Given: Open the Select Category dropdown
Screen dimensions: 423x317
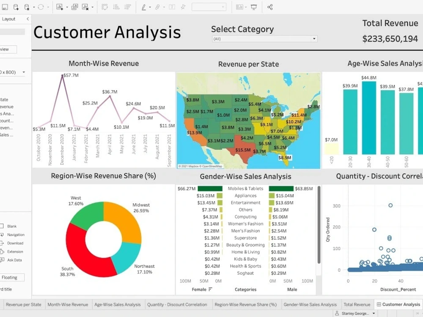Looking at the screenshot, I should [x=314, y=38].
